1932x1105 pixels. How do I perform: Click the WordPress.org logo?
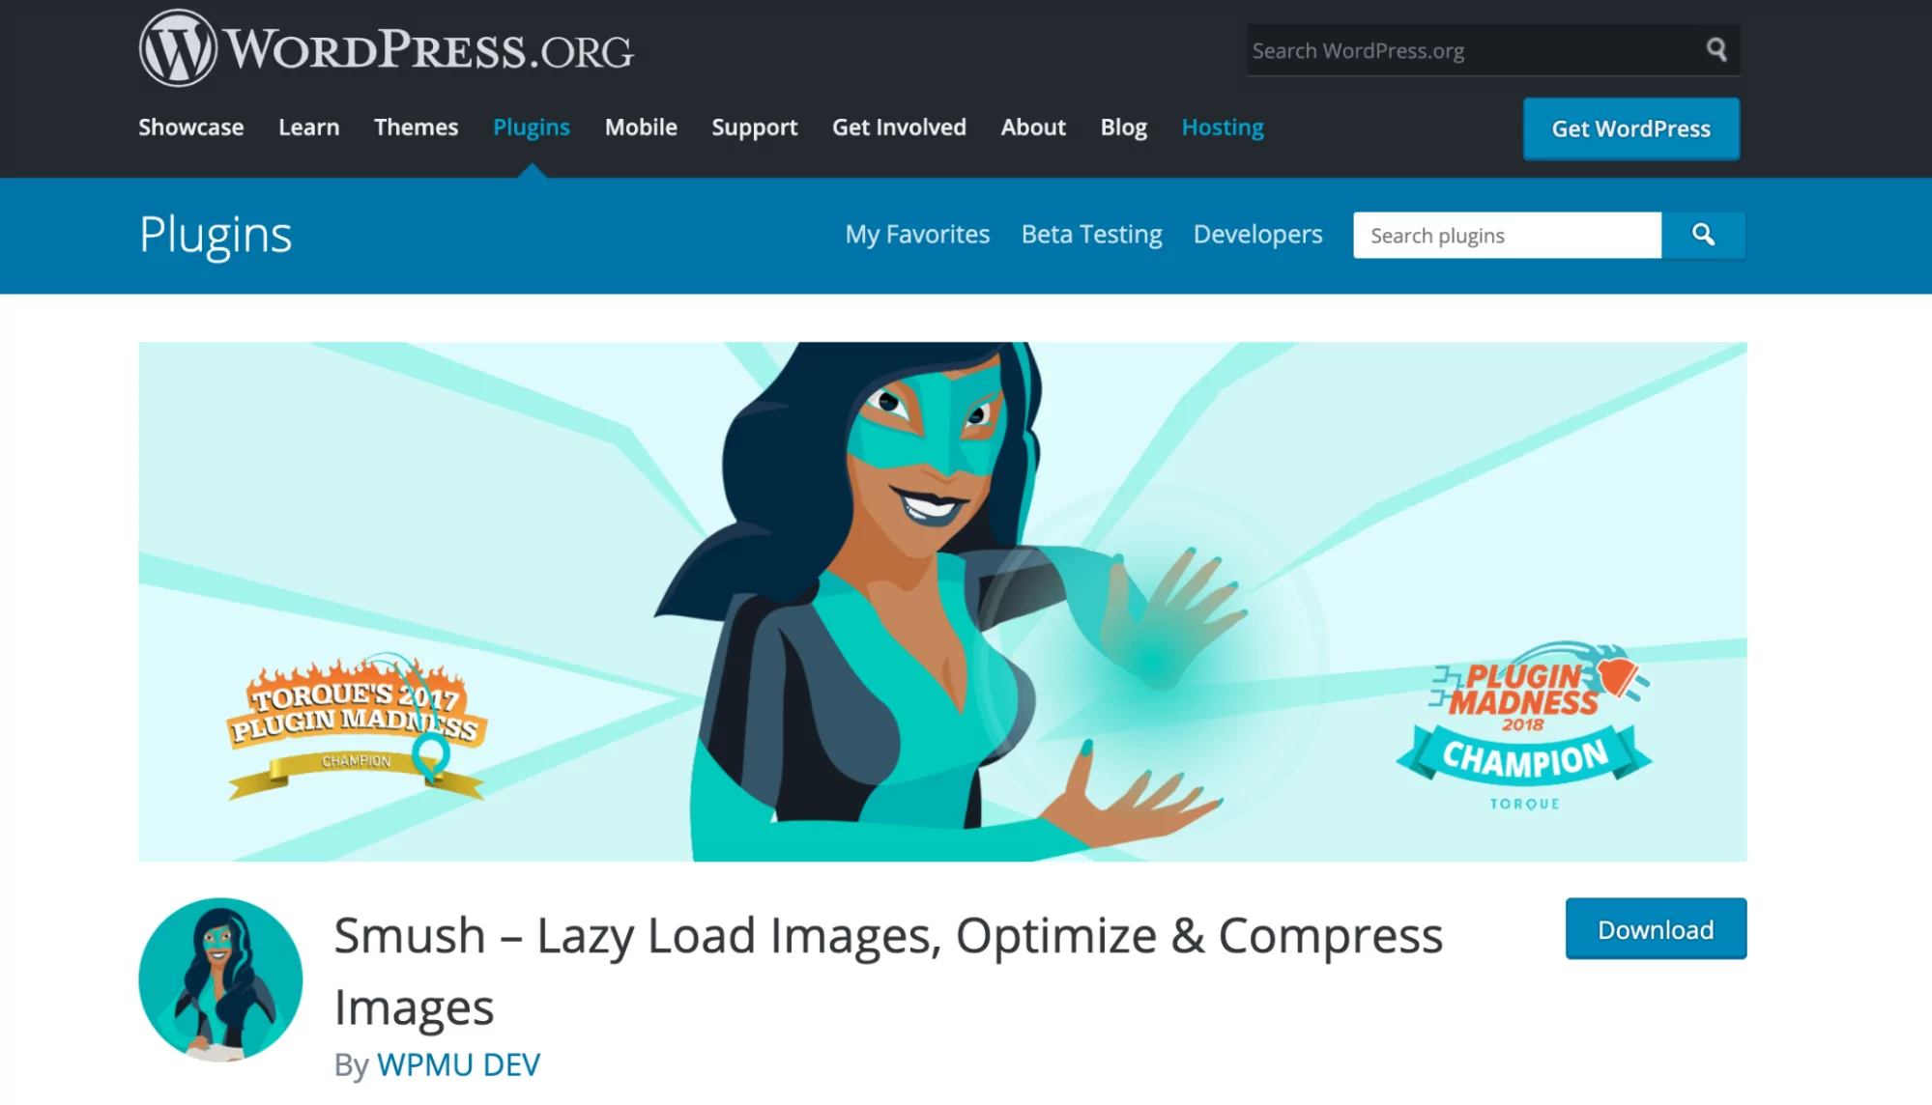click(x=387, y=48)
